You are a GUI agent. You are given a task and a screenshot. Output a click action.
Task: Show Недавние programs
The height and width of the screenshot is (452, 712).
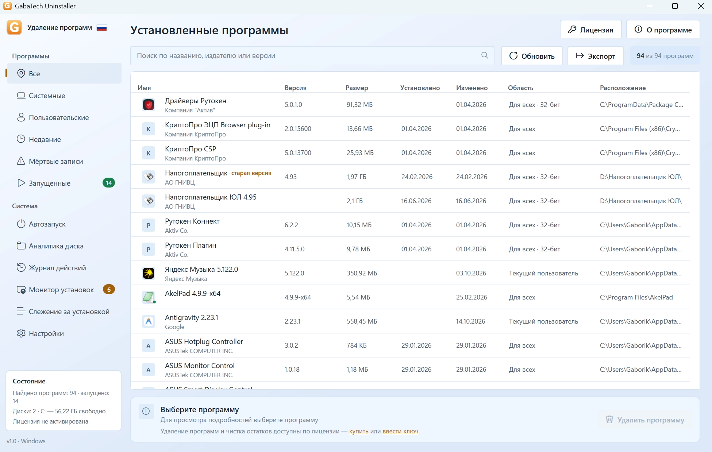click(64, 139)
